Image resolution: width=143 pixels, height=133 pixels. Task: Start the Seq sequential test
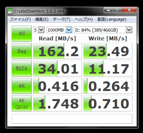22,51
